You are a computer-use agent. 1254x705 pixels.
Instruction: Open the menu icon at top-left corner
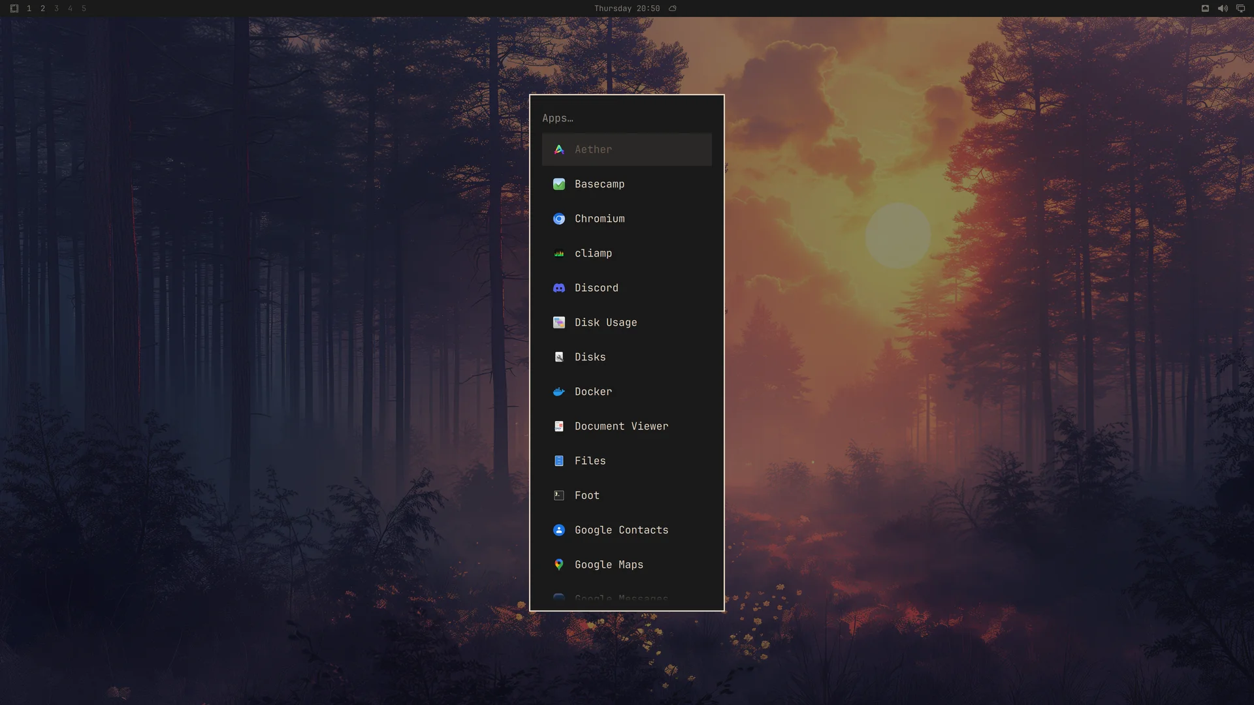click(x=14, y=8)
